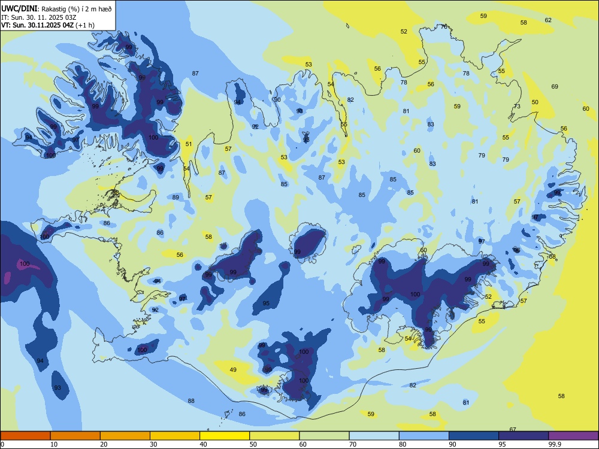The image size is (599, 449).
Task: Click the offshore value 88
Action: tap(191, 401)
